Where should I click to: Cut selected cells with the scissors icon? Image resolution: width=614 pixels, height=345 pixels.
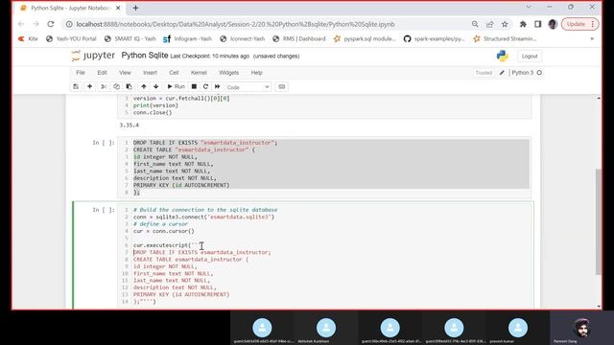click(104, 86)
